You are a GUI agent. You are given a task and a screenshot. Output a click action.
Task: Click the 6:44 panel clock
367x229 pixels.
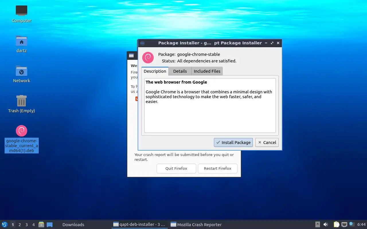click(362, 224)
